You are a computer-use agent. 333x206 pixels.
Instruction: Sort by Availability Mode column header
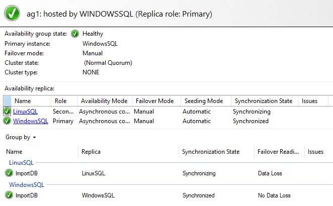(x=105, y=101)
